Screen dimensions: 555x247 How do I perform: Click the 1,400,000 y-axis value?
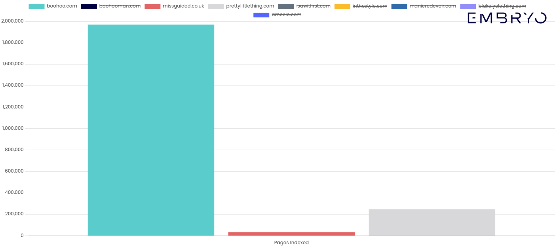13,85
